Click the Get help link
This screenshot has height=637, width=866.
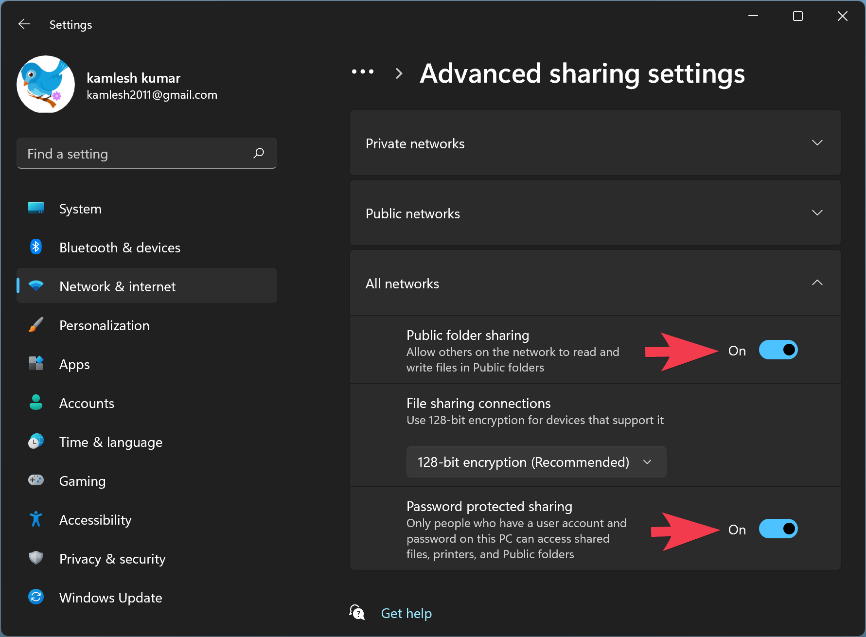click(x=406, y=613)
